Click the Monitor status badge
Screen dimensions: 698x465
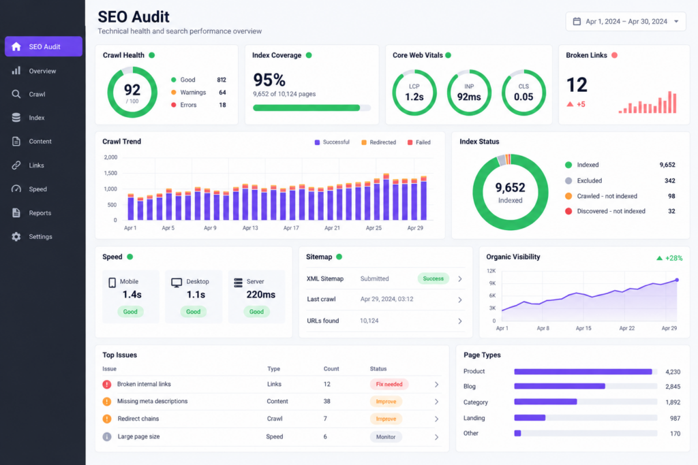coord(386,437)
